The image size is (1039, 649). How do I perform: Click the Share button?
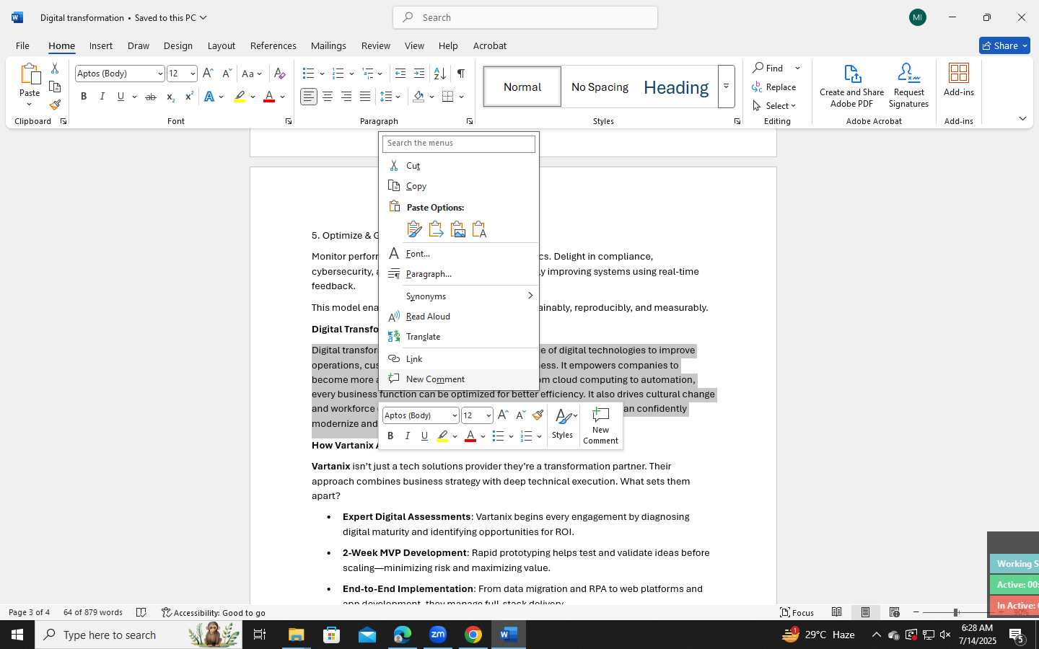[1004, 45]
